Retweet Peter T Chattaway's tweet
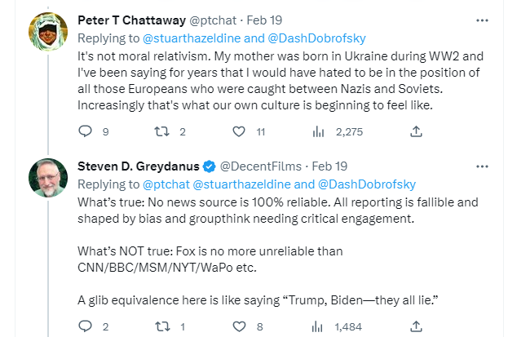 [162, 131]
